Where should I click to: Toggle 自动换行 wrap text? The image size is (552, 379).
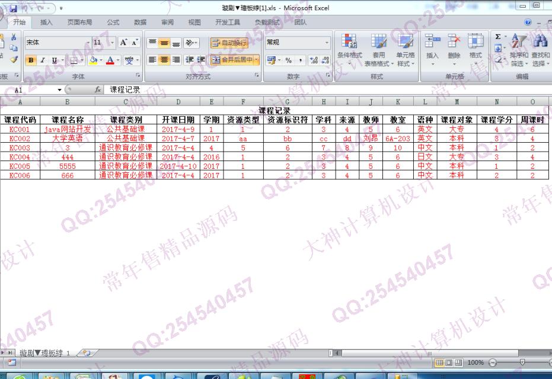(x=229, y=43)
